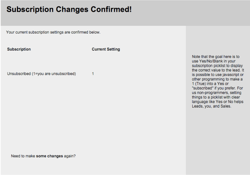The width and height of the screenshot is (250, 175).
Task: Click the "some changes" link
Action: [x=49, y=156]
